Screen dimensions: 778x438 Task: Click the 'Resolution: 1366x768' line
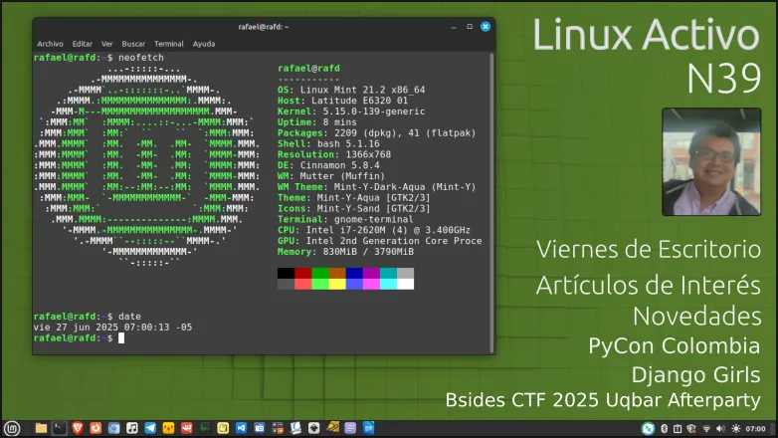pos(334,154)
